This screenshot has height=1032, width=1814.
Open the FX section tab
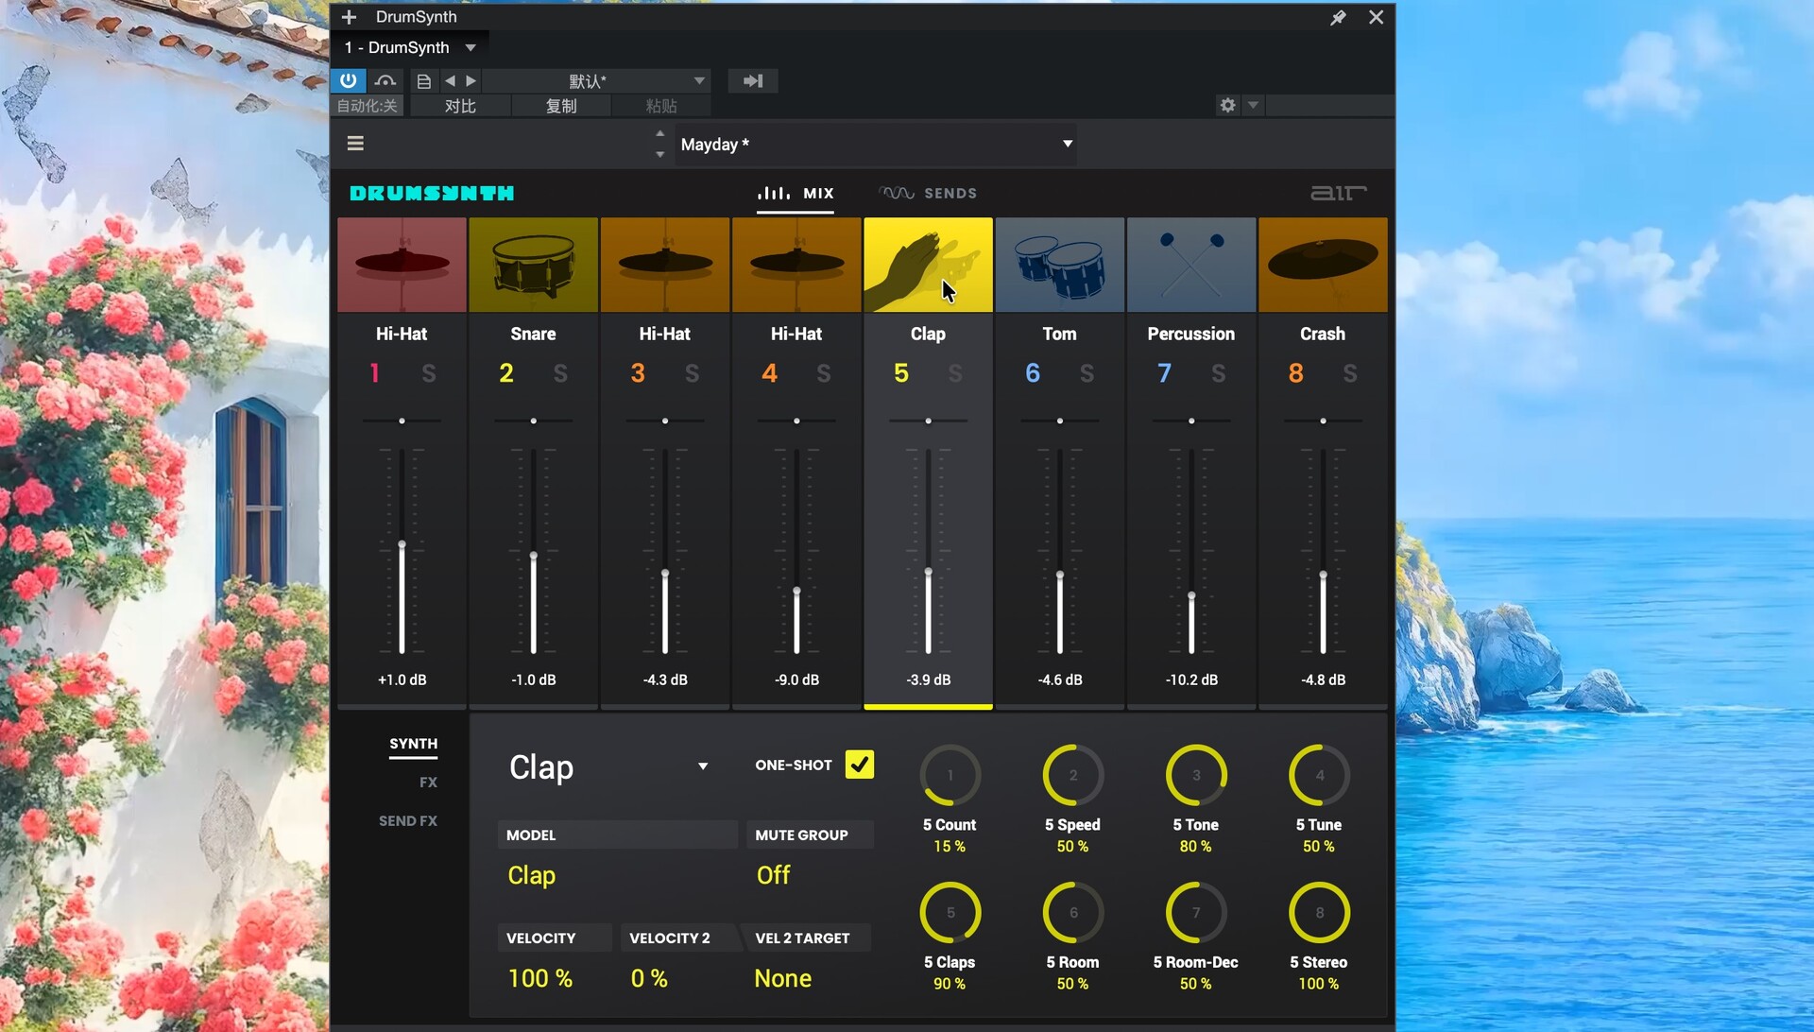[428, 783]
